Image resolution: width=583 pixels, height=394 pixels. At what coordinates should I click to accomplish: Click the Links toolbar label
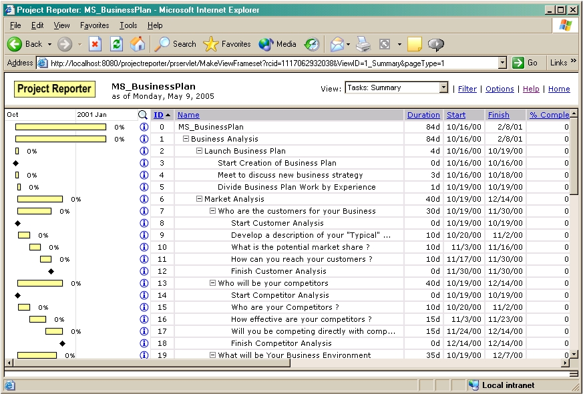click(559, 63)
